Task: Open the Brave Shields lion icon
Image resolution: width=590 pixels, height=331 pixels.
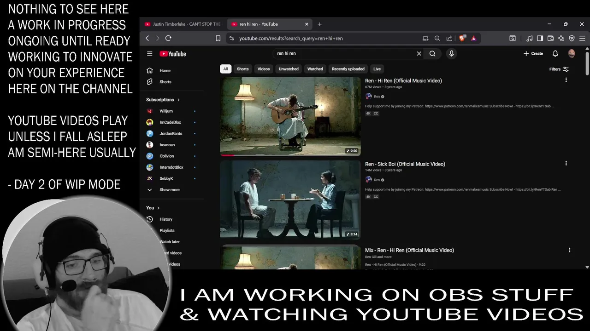Action: pos(462,38)
